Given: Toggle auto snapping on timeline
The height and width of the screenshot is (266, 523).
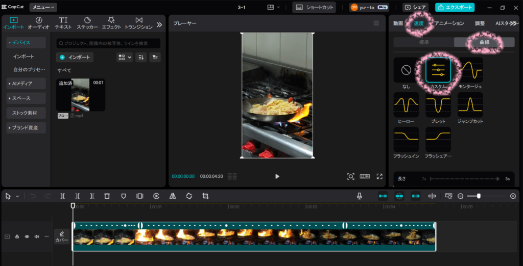Looking at the screenshot, I should pos(399,196).
